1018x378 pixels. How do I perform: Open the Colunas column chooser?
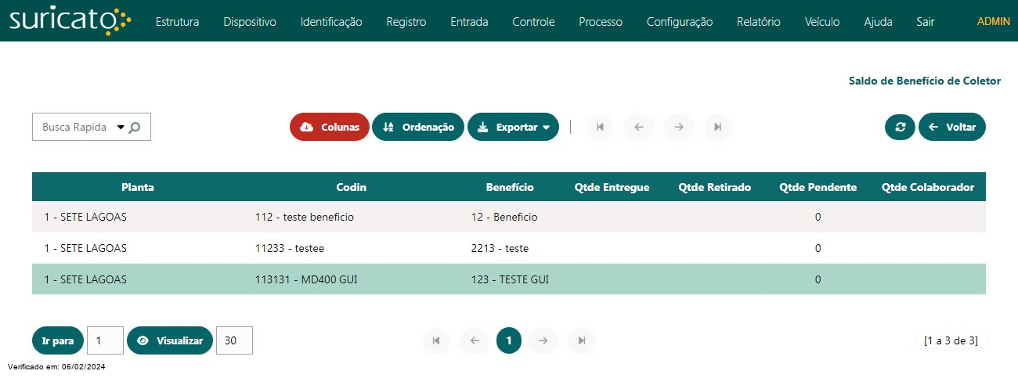pyautogui.click(x=330, y=127)
